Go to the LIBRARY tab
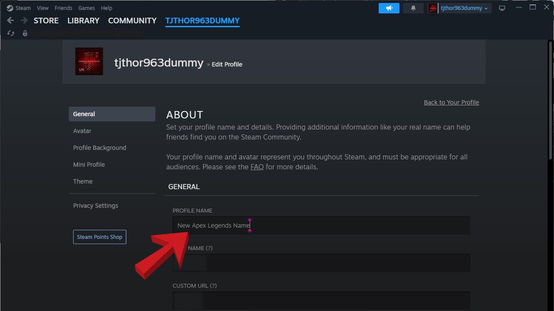 pos(83,21)
